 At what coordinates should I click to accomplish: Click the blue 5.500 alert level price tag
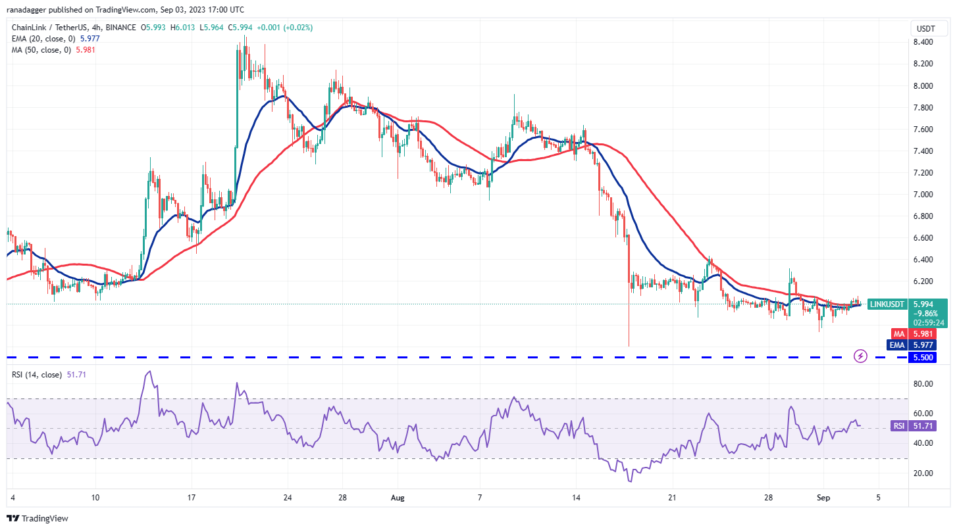(922, 357)
